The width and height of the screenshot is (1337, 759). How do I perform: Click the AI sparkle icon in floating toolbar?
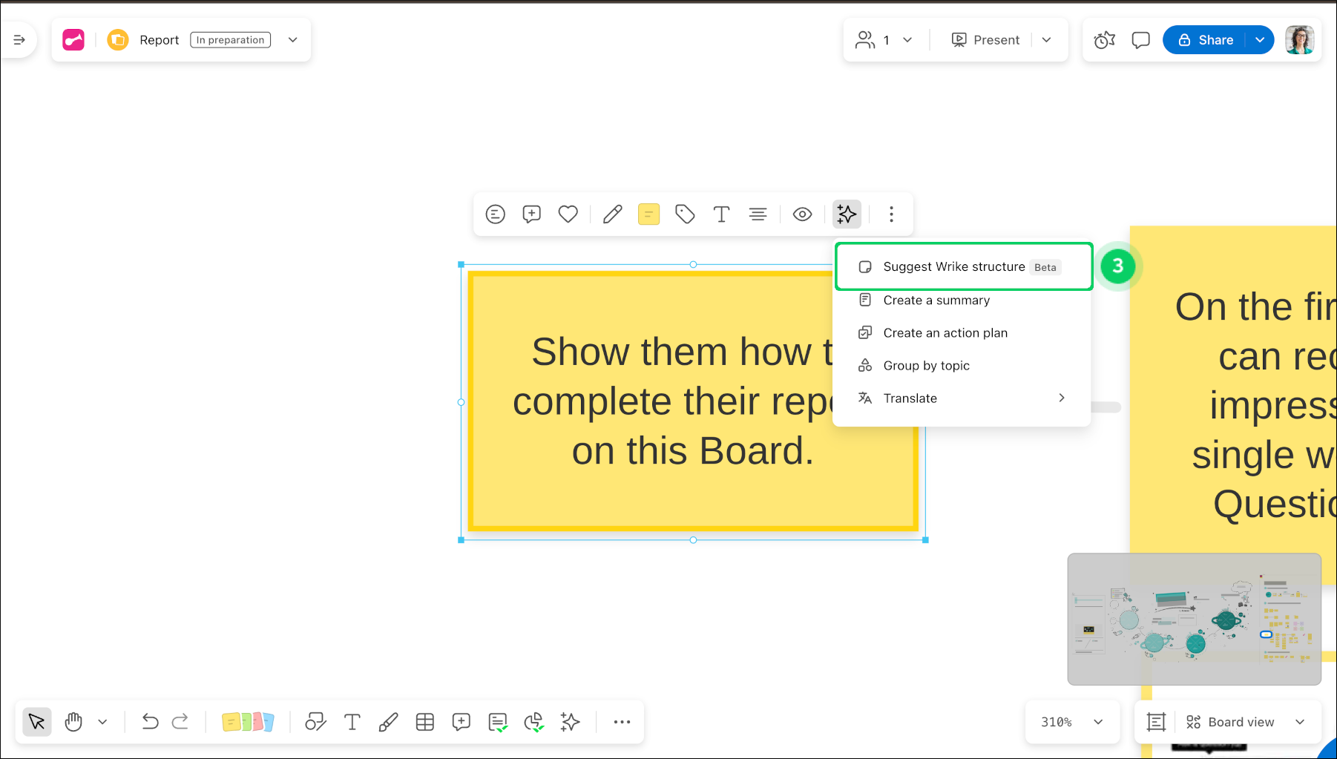point(847,214)
